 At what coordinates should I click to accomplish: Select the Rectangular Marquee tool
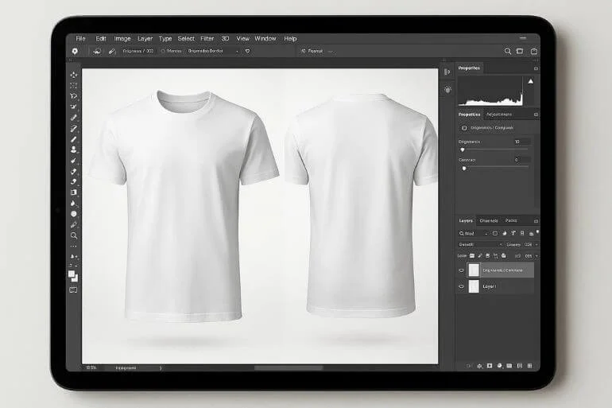pos(73,85)
